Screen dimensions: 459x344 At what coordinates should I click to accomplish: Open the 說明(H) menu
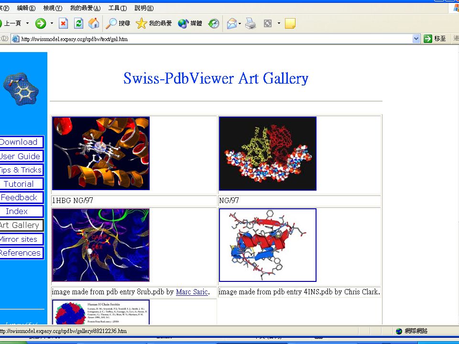(x=144, y=8)
